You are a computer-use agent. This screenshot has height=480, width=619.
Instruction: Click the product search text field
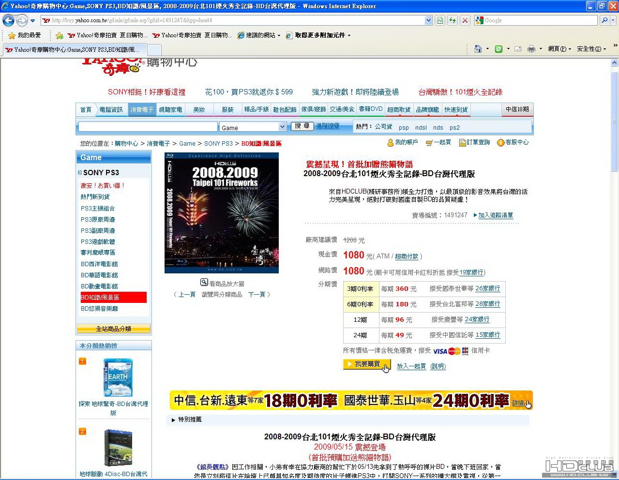click(148, 126)
